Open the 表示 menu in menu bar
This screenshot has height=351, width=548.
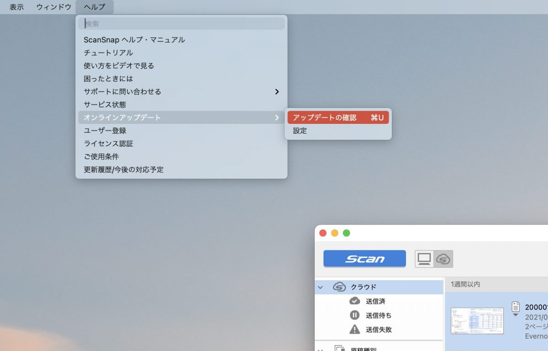(x=17, y=7)
